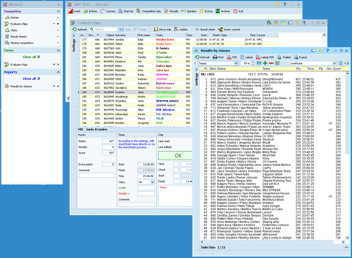Open the Start list menu
This screenshot has width=352, height=258.
point(126,11)
